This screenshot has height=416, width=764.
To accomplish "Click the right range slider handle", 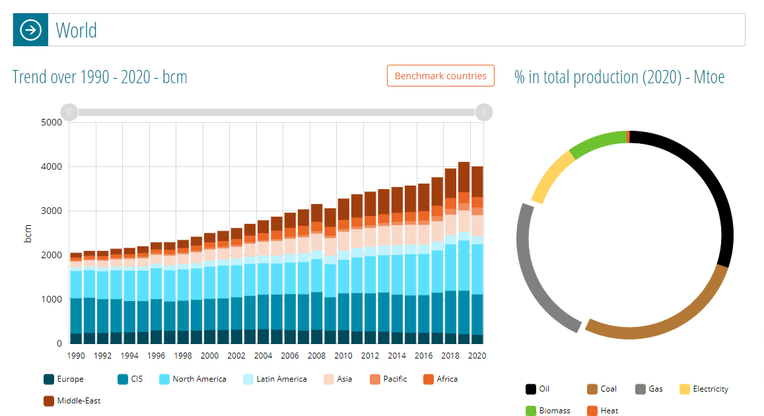I will (x=484, y=112).
